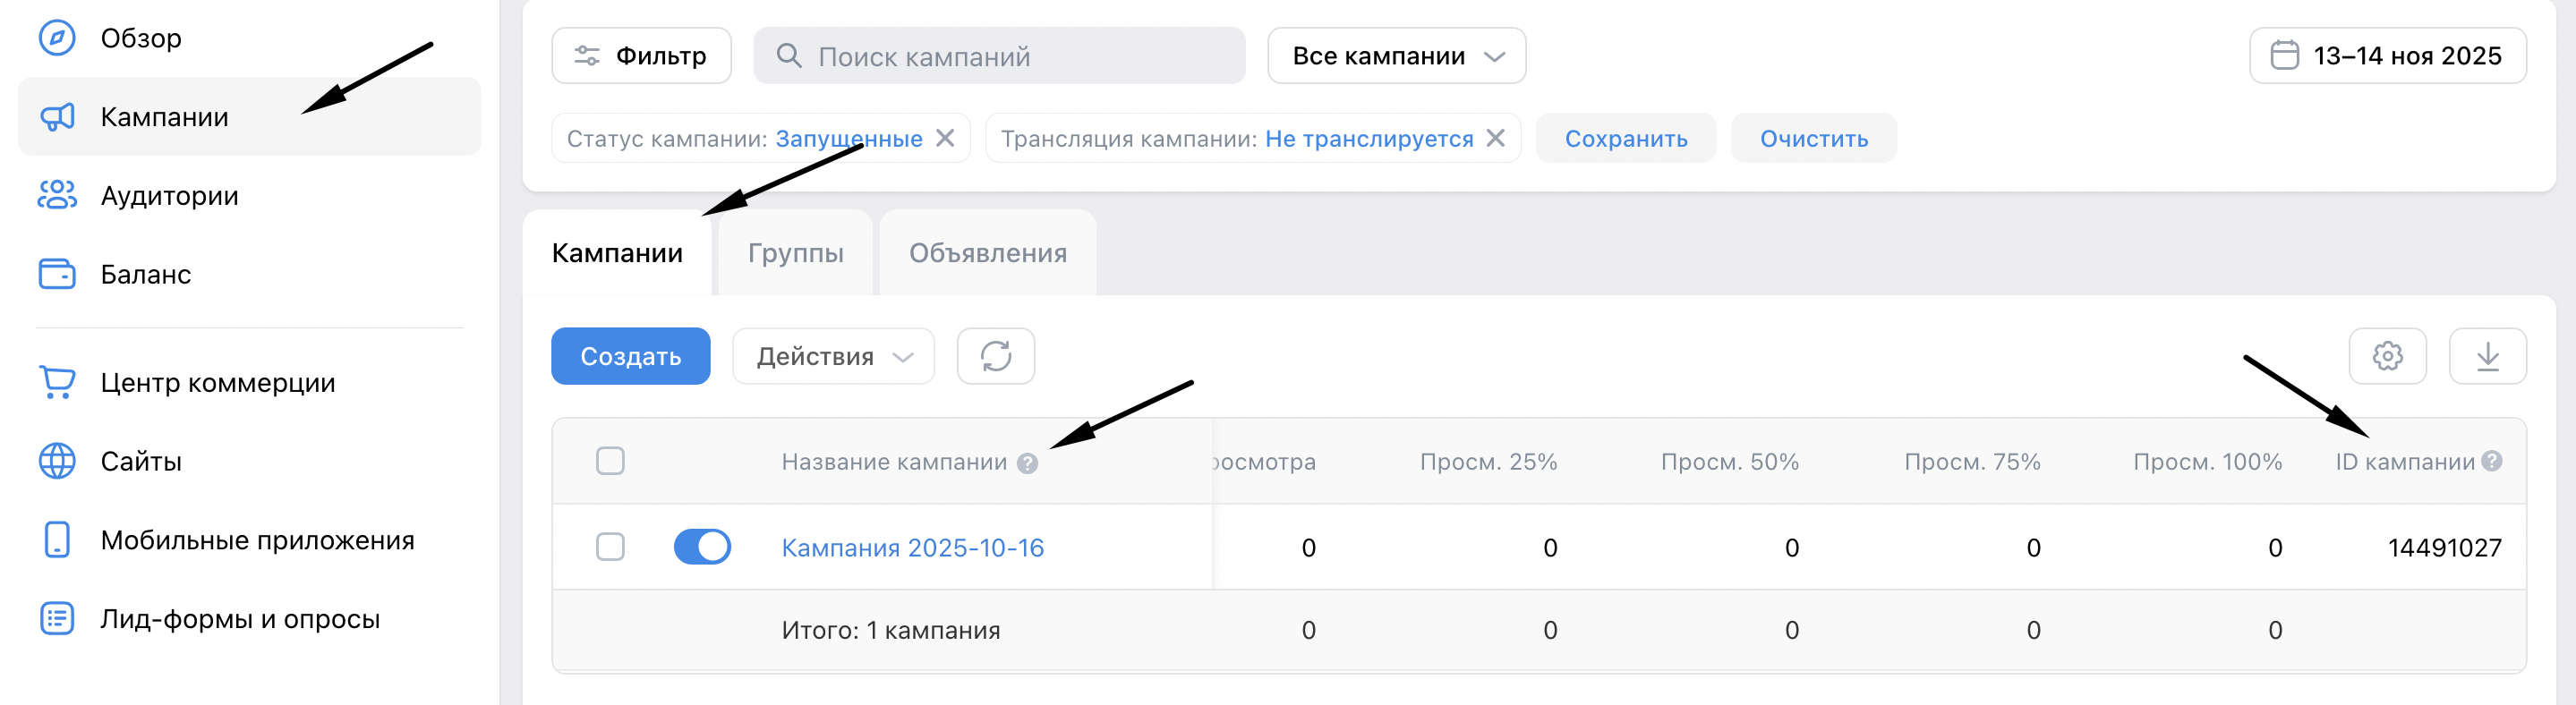Click the download report icon
Screen dimensions: 2576x705
pos(2486,356)
